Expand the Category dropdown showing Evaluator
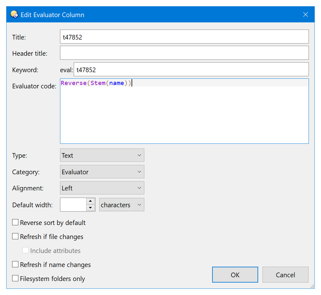 (102, 172)
